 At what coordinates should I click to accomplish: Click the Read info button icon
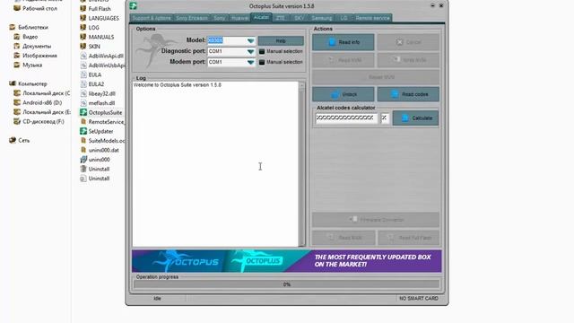tap(332, 42)
